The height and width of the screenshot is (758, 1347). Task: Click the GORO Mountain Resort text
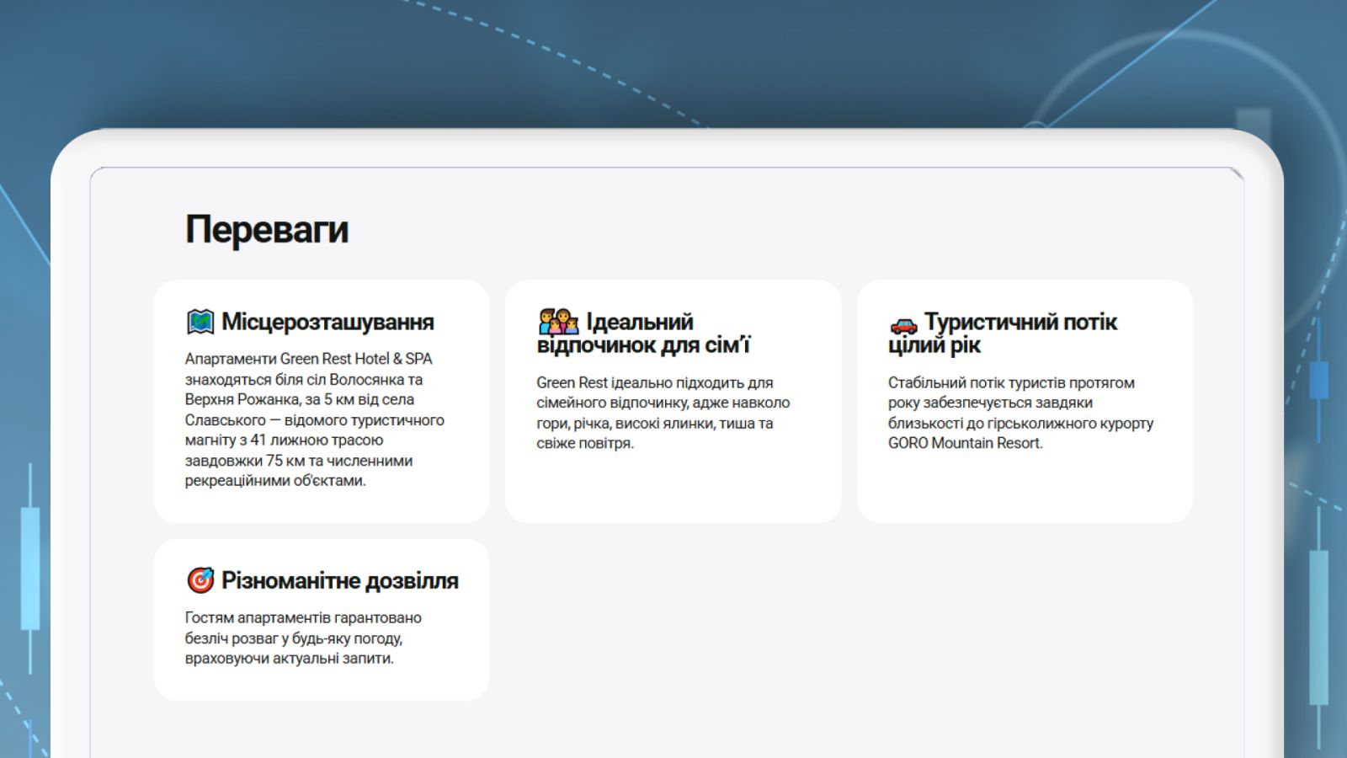965,443
